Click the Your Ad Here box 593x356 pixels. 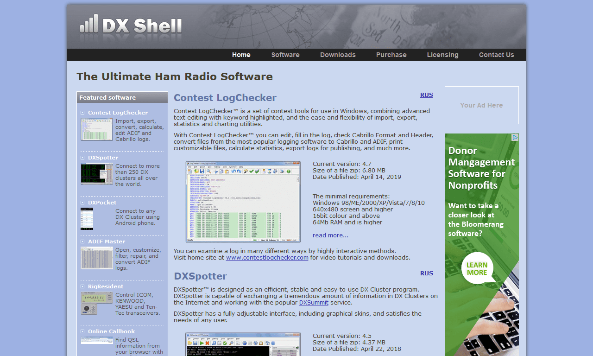click(482, 105)
